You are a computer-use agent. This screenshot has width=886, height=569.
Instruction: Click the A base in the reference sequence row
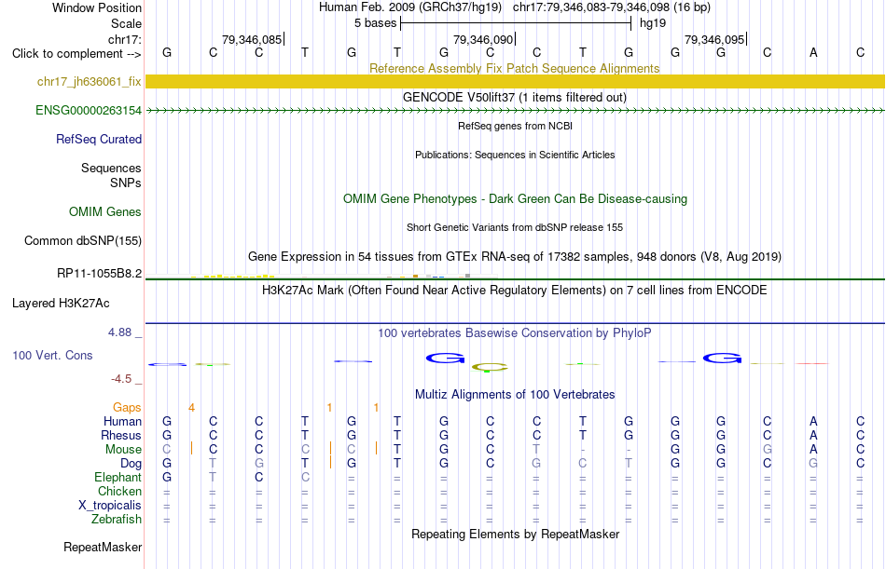coord(813,52)
